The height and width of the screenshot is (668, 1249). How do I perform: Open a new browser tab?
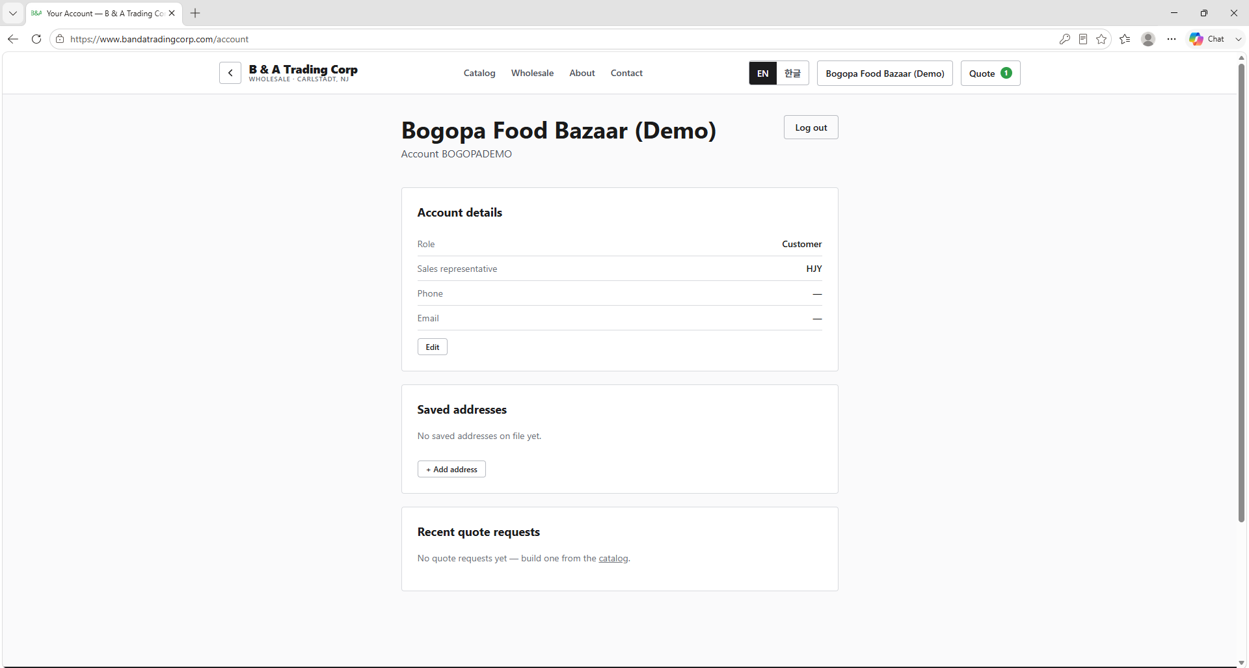pyautogui.click(x=195, y=13)
